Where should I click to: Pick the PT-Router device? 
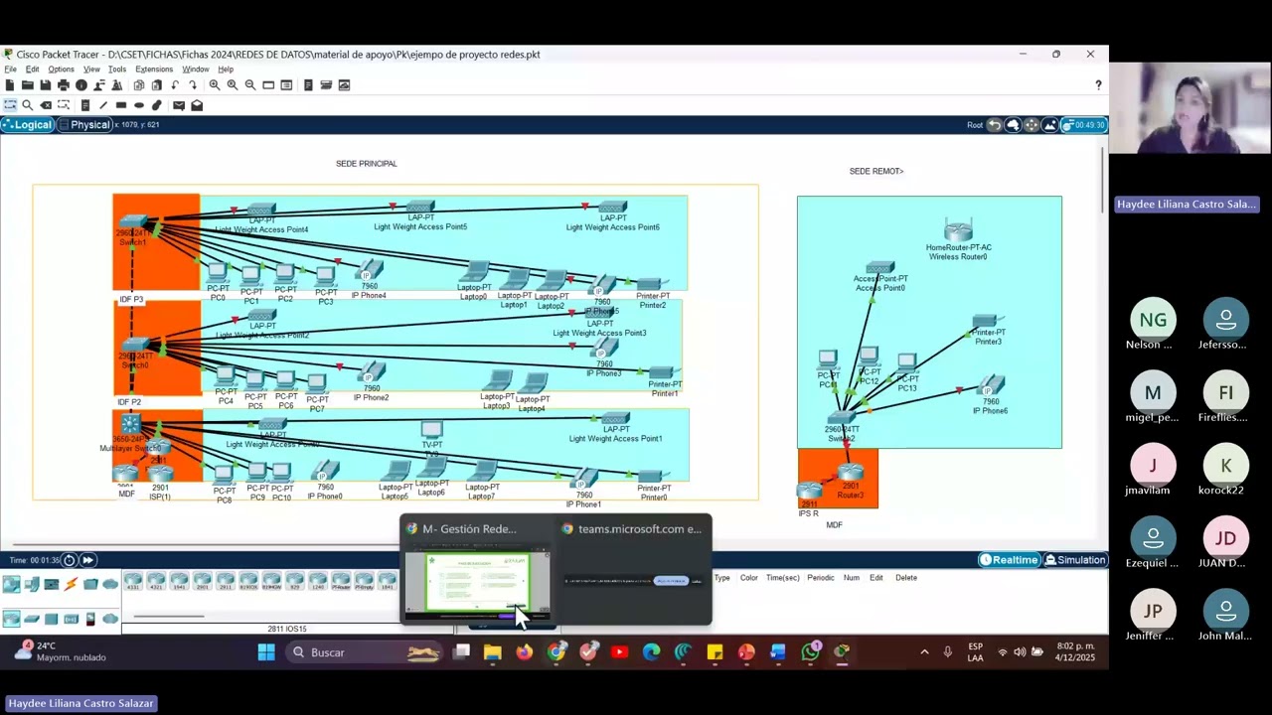click(341, 581)
